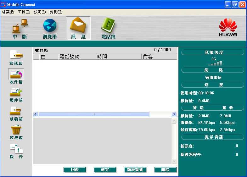Click the 遠傳電信 network name
247x177 pixels.
tap(213, 77)
